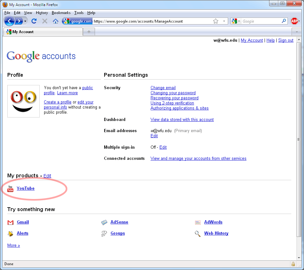Click the Gmail envelope icon
Viewport: 304px width, 270px height.
[x=10, y=222]
